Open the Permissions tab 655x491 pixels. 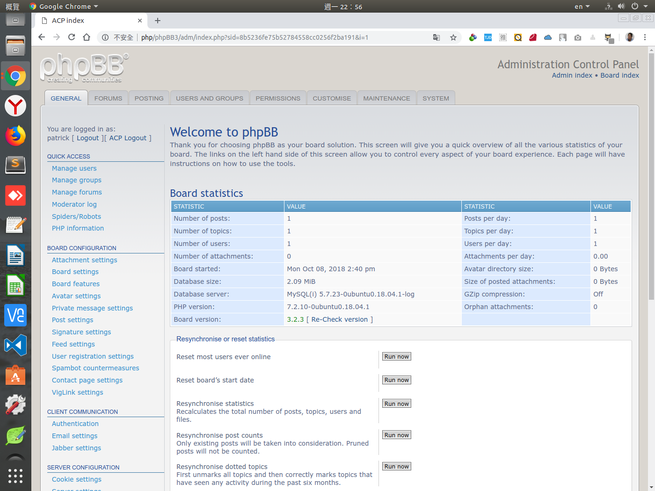[278, 98]
